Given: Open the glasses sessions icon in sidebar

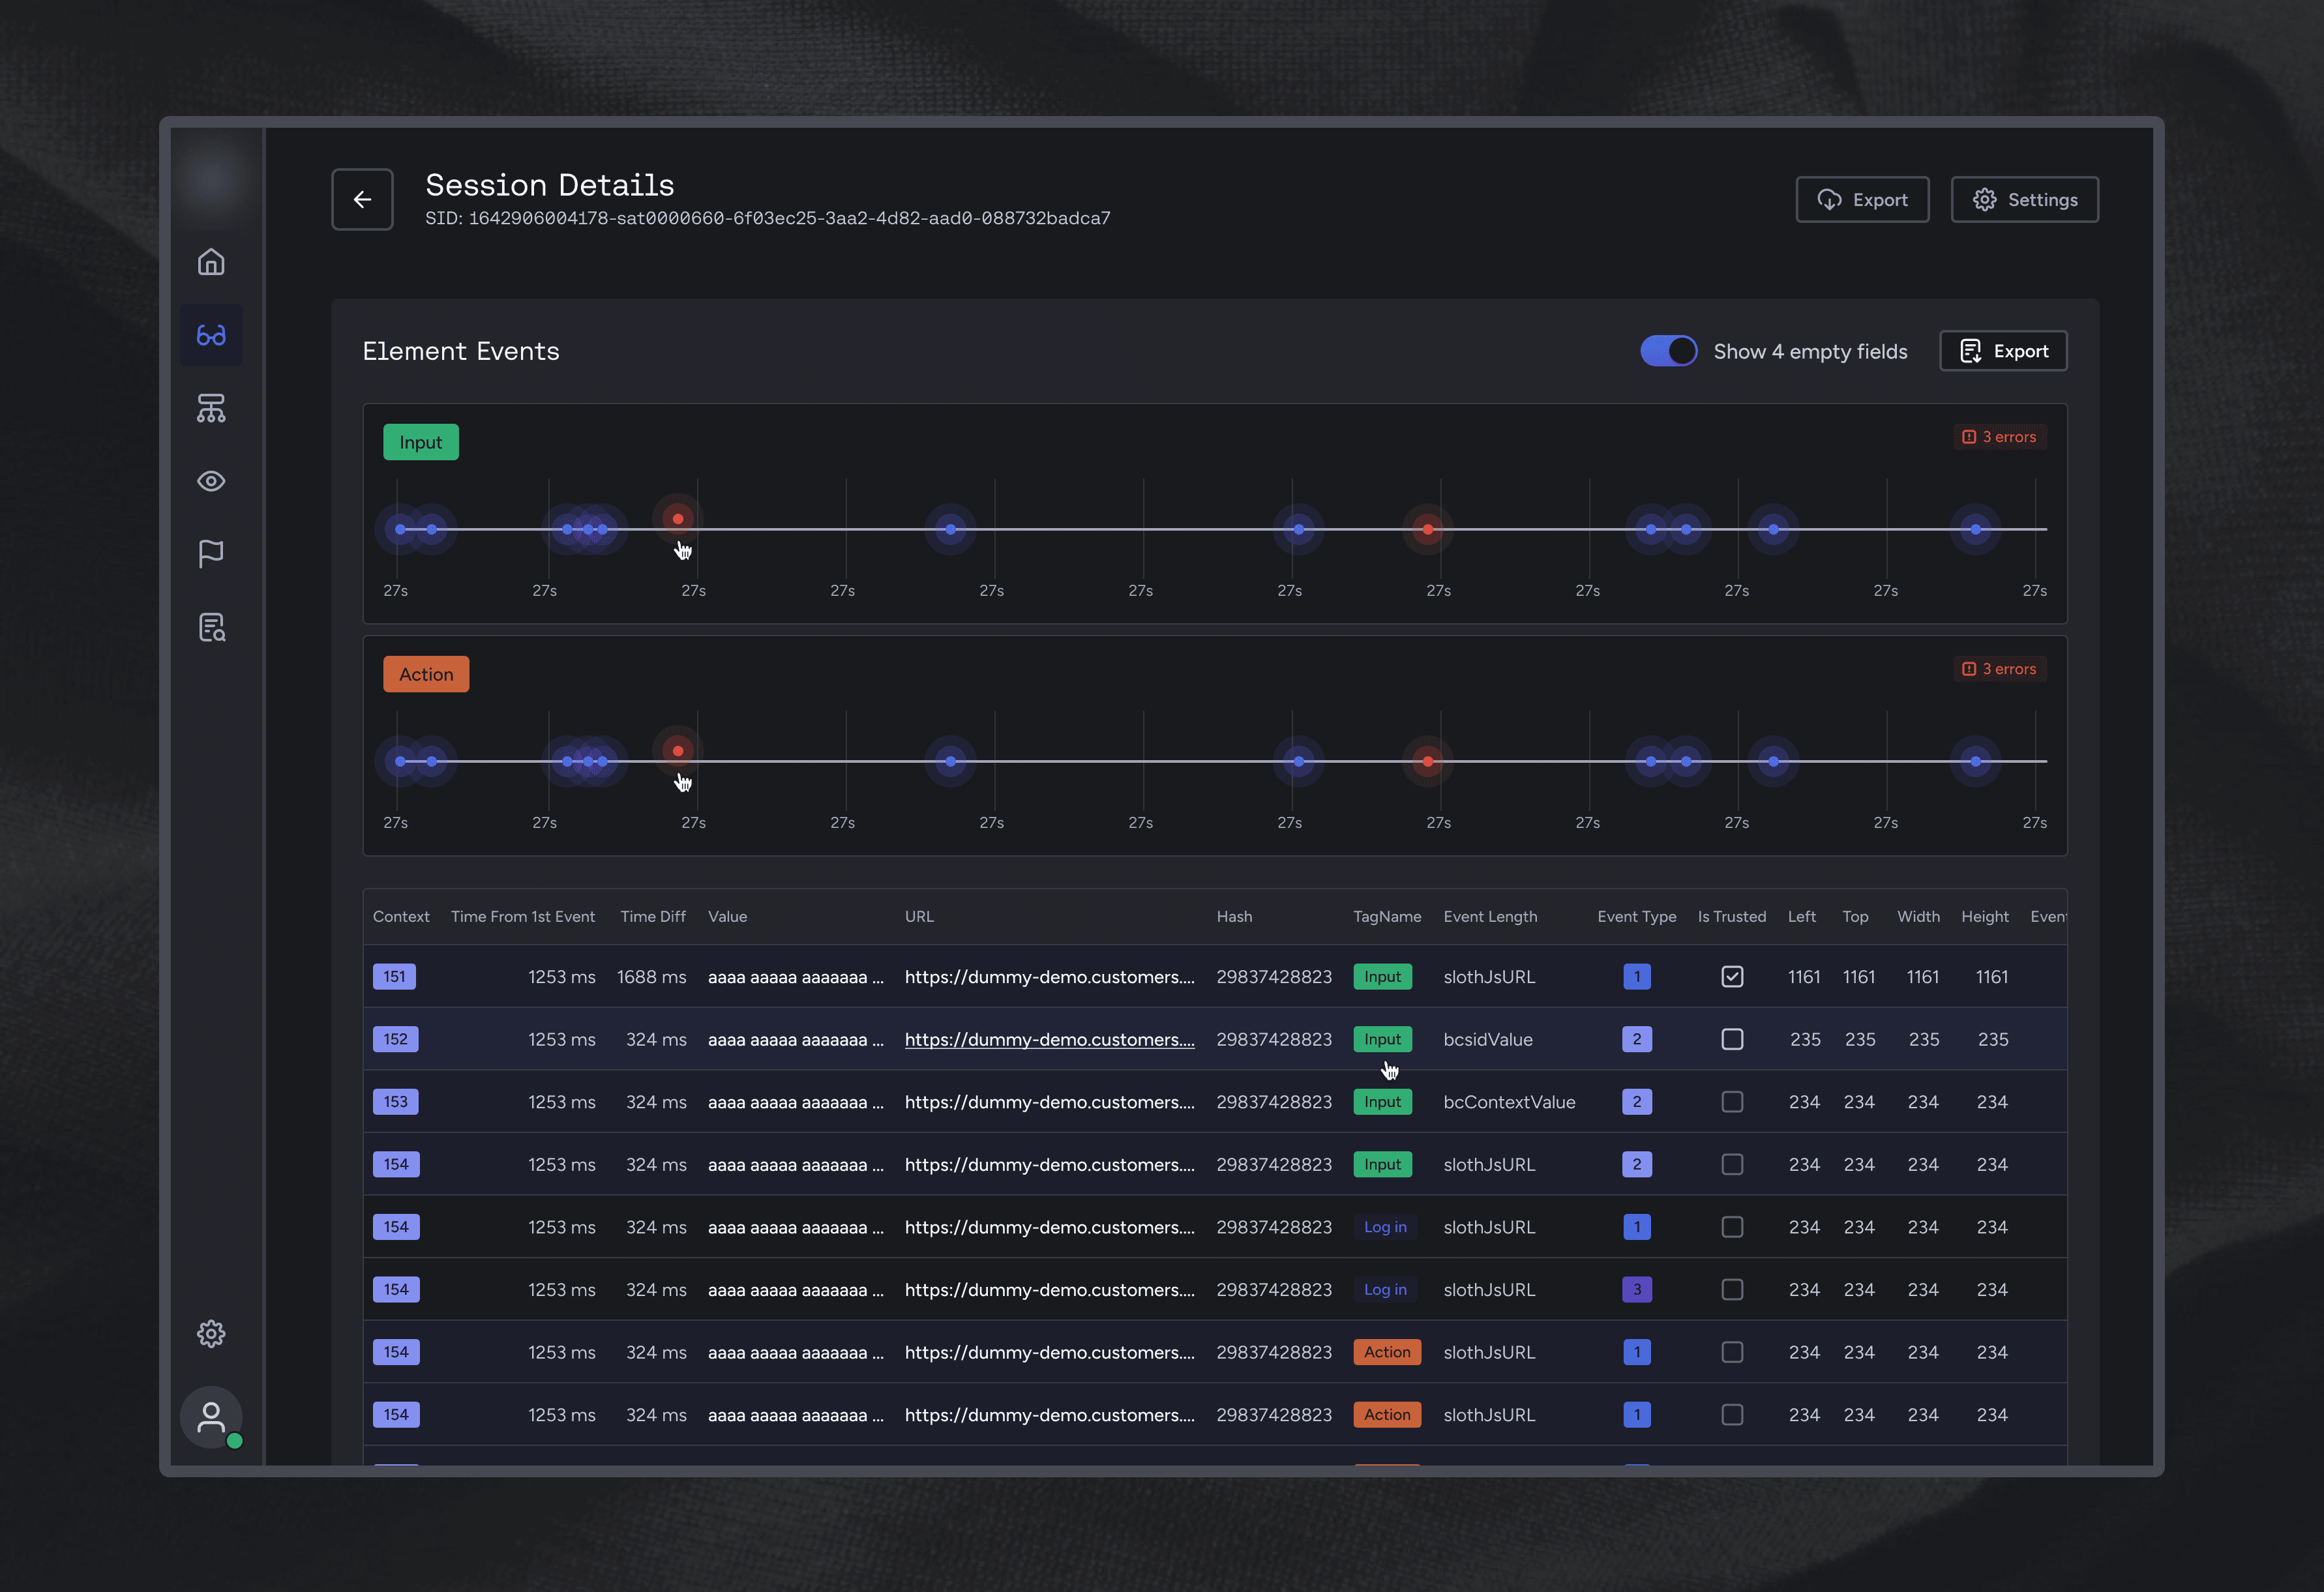Looking at the screenshot, I should point(211,335).
